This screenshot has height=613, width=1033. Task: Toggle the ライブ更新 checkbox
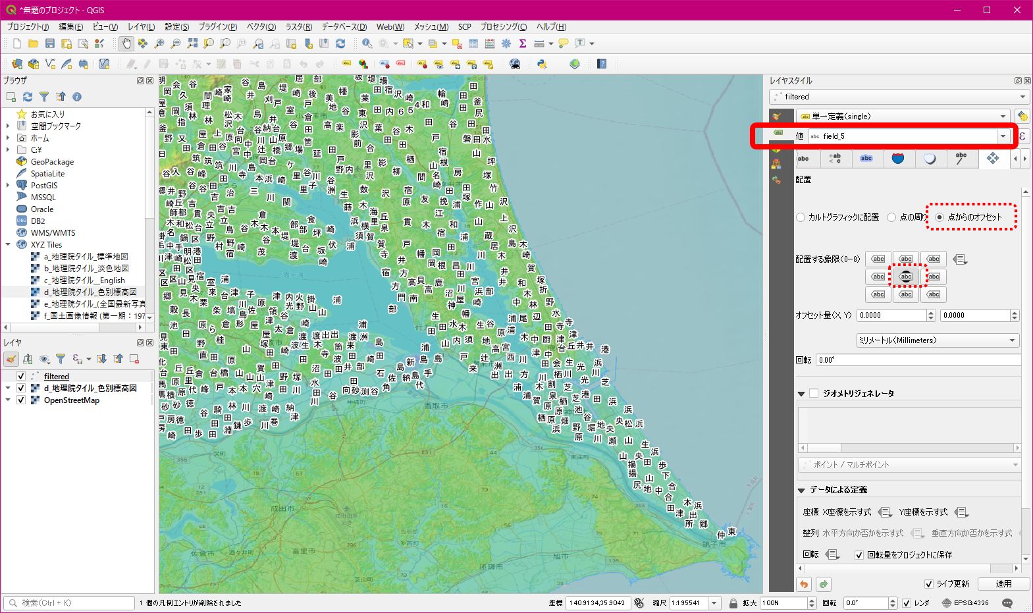(928, 584)
